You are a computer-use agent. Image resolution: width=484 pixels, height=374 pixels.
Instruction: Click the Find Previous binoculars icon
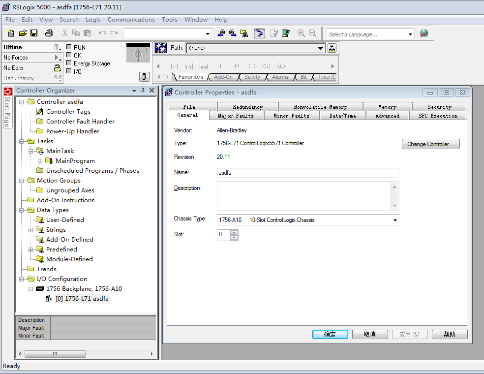221,33
